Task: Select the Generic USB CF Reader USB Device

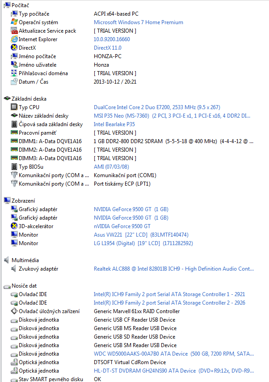Action: point(134,320)
